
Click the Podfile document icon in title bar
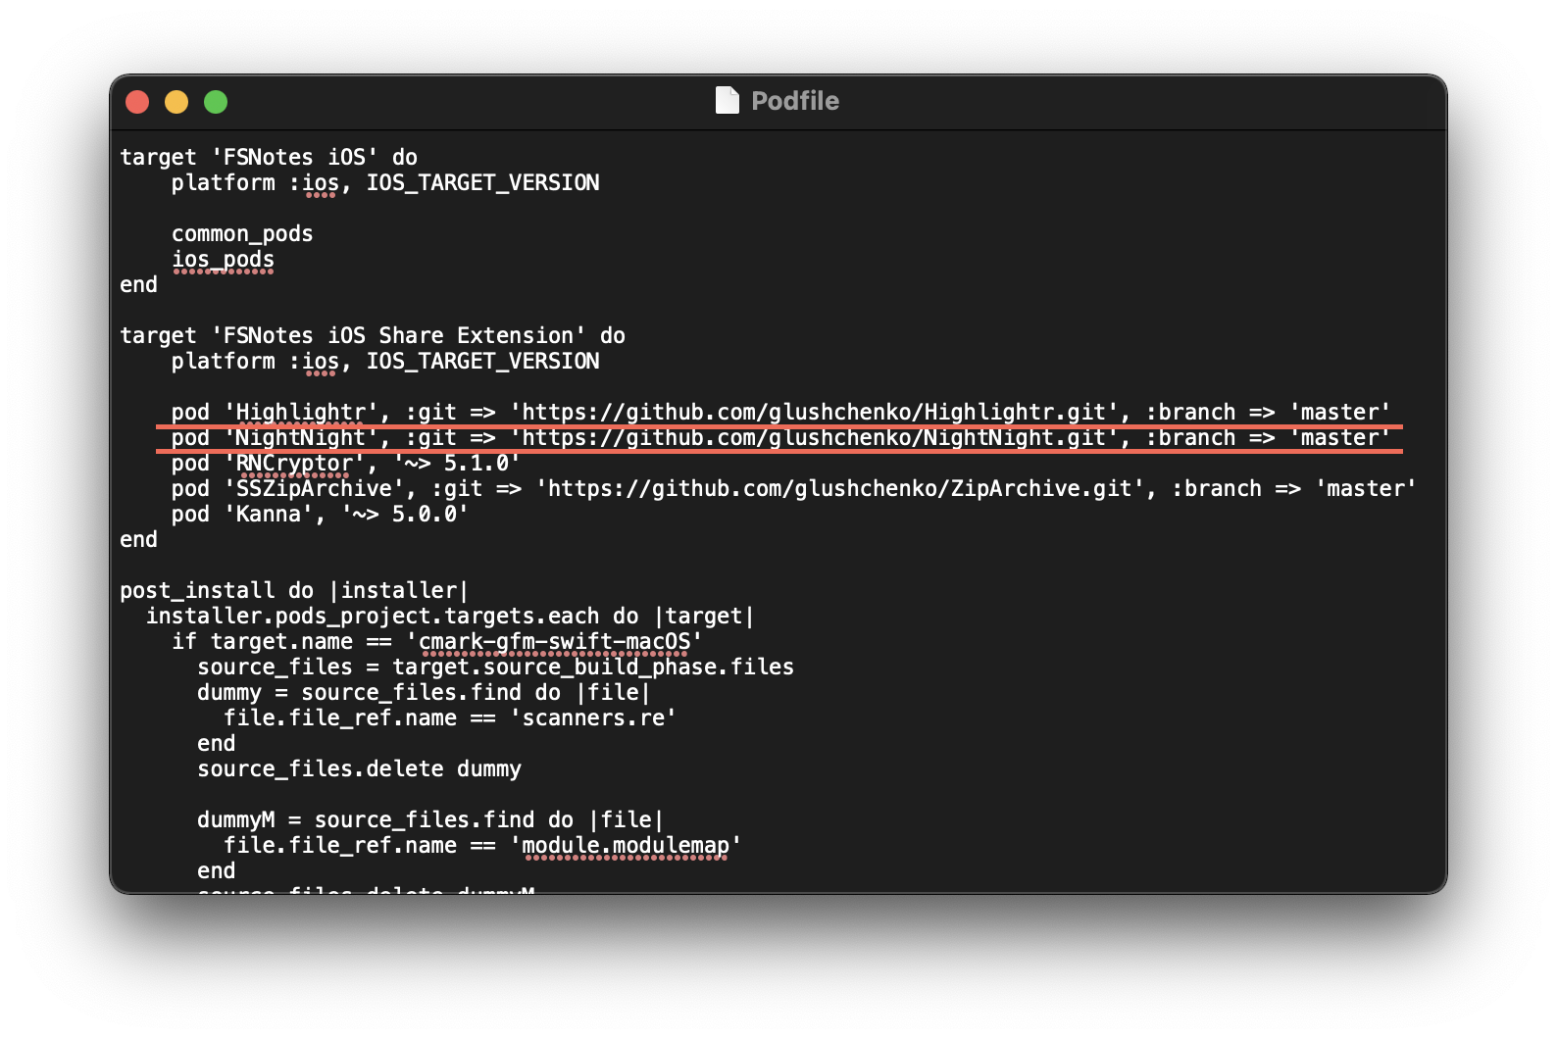coord(727,101)
